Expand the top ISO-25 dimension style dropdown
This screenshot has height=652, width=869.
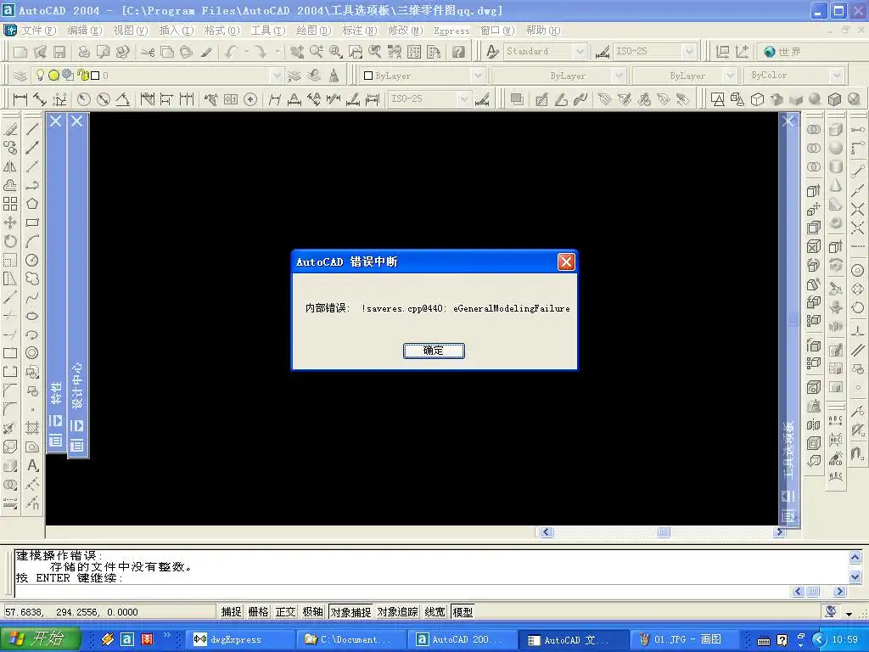[x=689, y=52]
